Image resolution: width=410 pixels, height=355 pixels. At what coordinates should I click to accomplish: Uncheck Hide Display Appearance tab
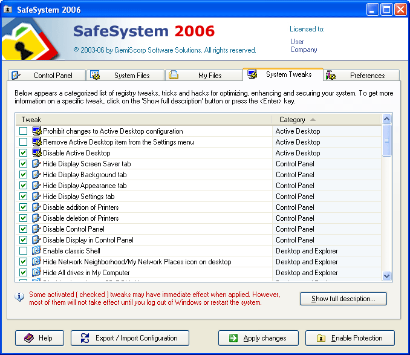[23, 185]
